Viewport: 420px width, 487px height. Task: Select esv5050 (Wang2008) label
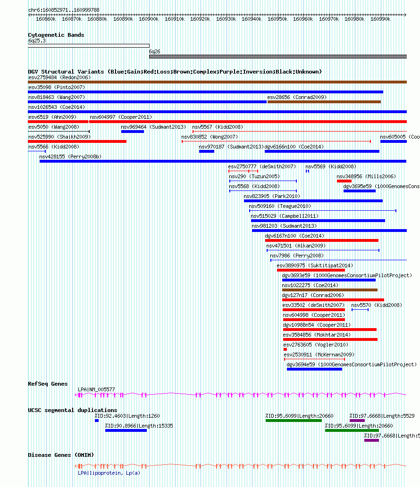(x=54, y=127)
